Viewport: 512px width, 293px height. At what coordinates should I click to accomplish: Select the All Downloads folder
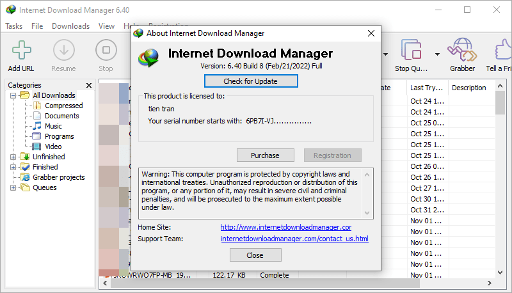[54, 95]
